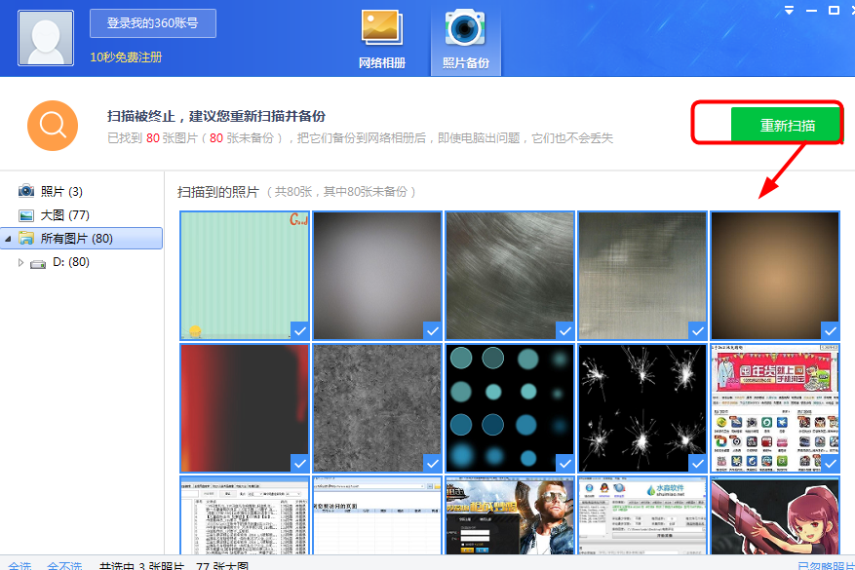855x570 pixels.
Task: Uncheck the gray texture photo checkmark
Action: (433, 463)
